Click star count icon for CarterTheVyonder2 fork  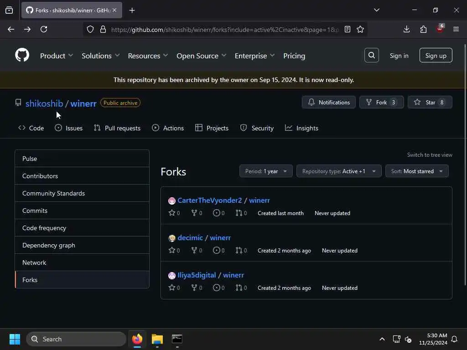(172, 213)
